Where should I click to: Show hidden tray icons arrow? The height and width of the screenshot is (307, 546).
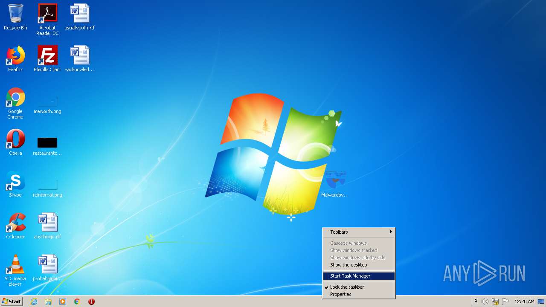click(x=476, y=301)
